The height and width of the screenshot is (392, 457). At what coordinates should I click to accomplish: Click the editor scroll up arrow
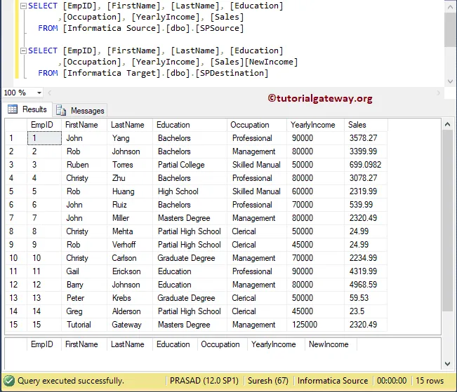450,7
